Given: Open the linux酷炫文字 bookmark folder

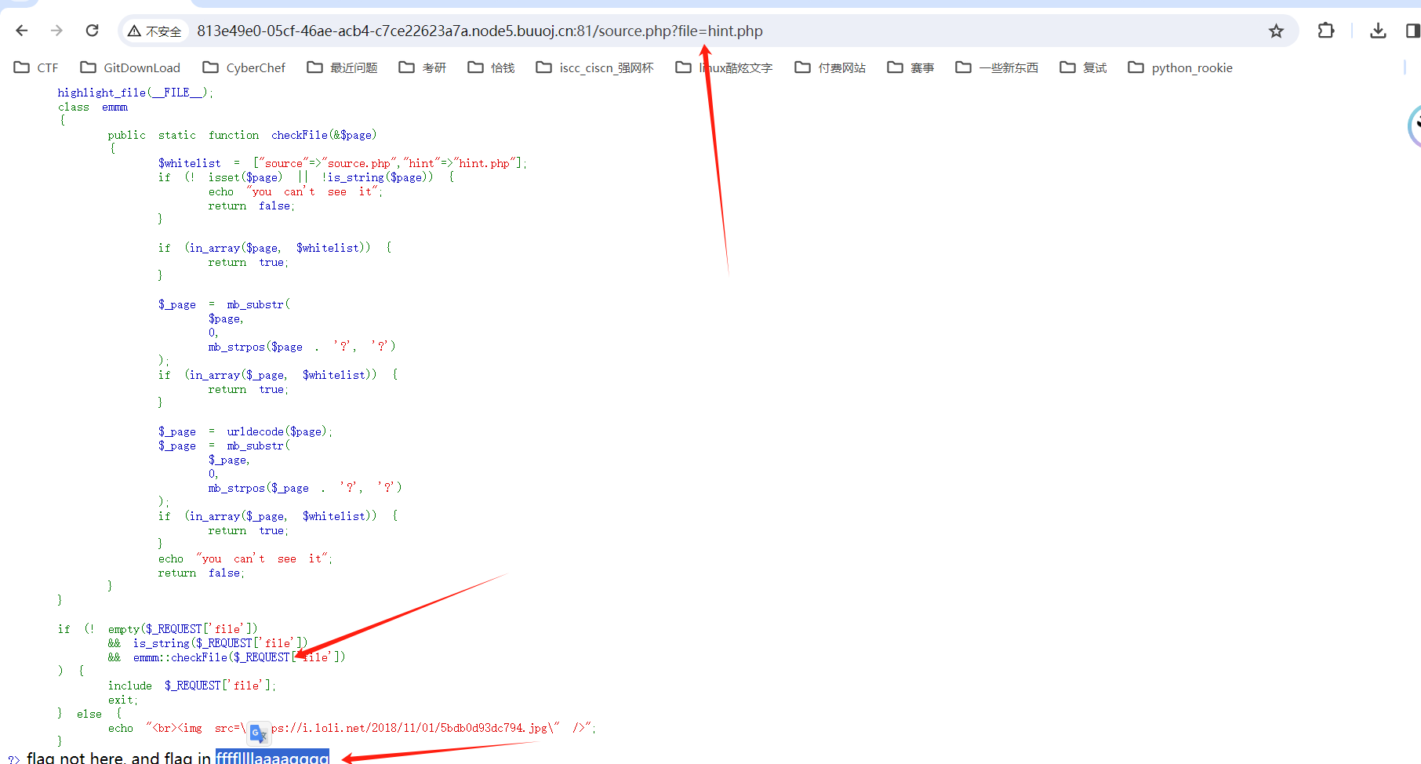Looking at the screenshot, I should click(724, 67).
